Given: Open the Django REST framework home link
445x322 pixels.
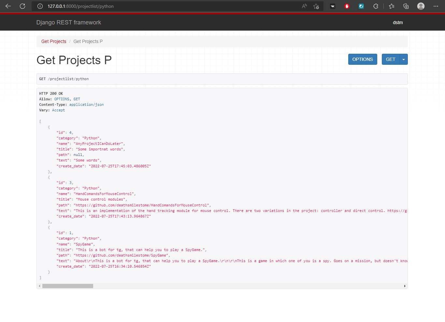Looking at the screenshot, I should pos(69,22).
